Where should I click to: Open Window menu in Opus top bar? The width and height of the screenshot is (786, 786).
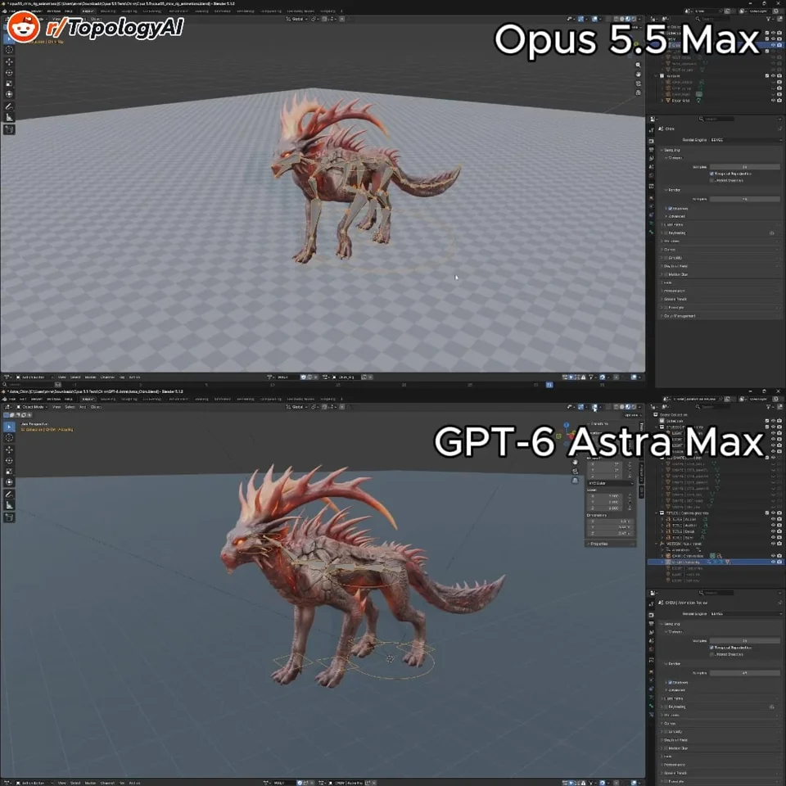tap(54, 11)
